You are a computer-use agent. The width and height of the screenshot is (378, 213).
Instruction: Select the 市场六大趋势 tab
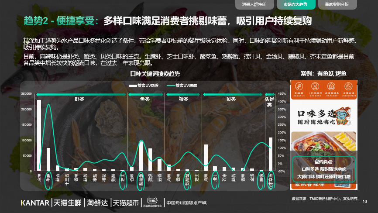(x=296, y=4)
